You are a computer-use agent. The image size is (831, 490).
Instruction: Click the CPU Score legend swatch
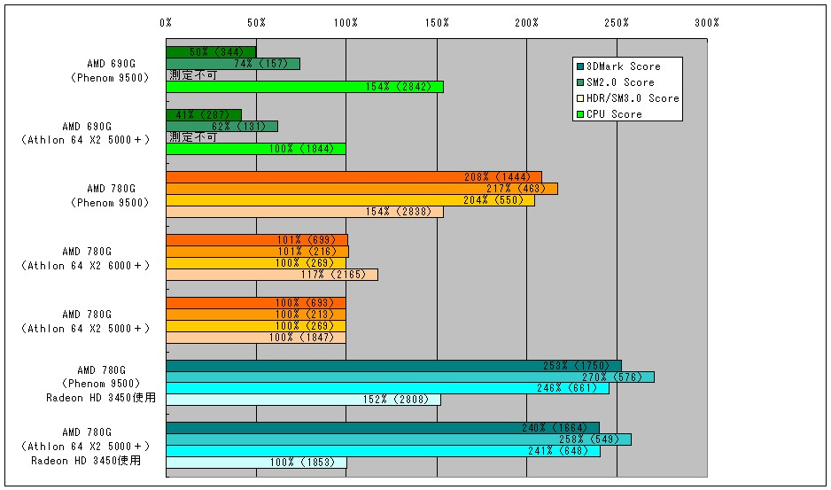pos(579,114)
